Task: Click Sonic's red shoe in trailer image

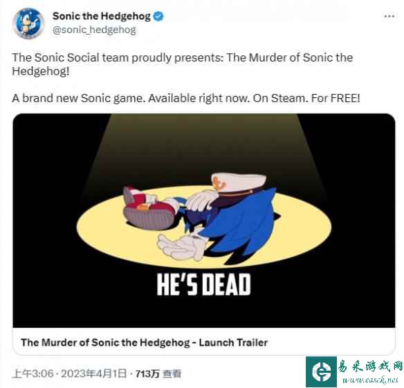Action: [148, 208]
